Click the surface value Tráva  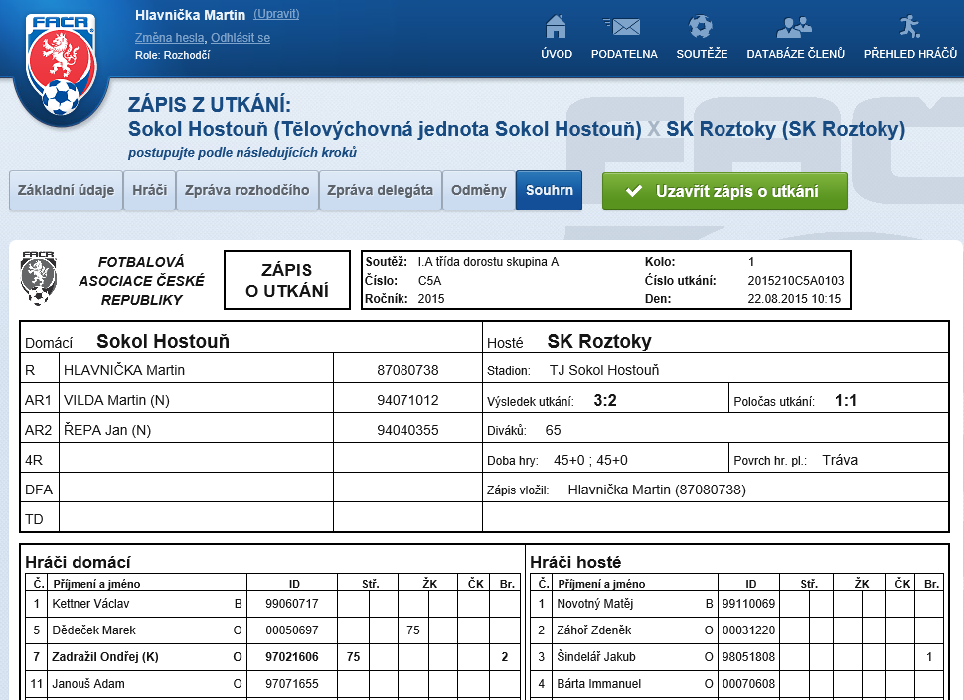pos(840,460)
